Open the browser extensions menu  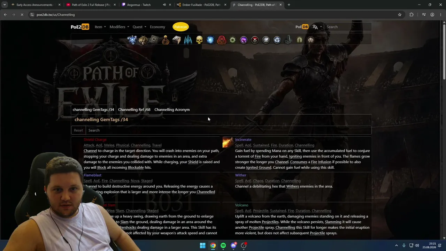click(412, 15)
